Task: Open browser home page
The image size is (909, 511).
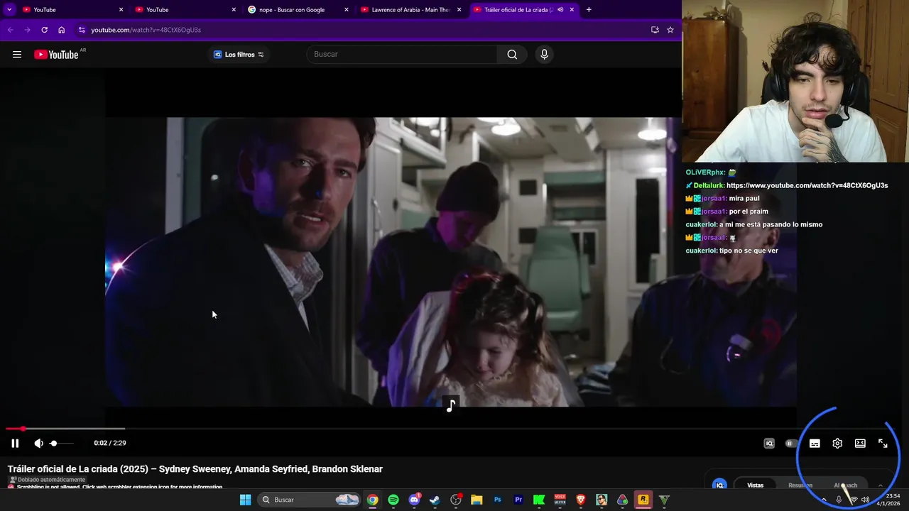Action: pos(61,30)
